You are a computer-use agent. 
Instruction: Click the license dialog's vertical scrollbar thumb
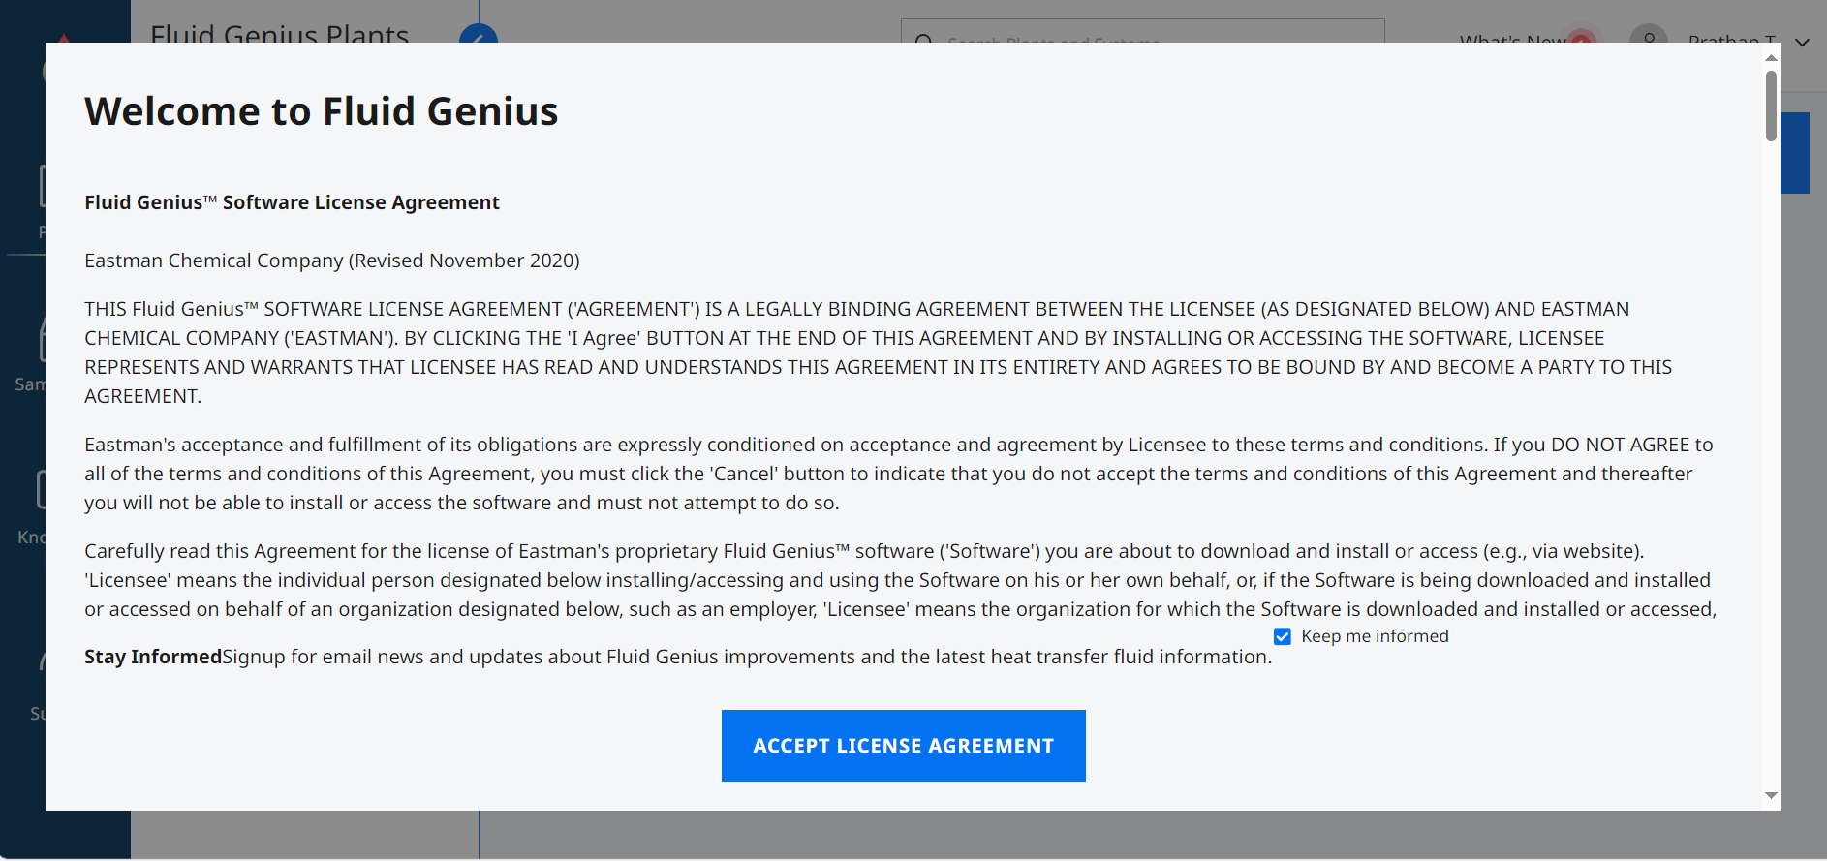coord(1771,106)
